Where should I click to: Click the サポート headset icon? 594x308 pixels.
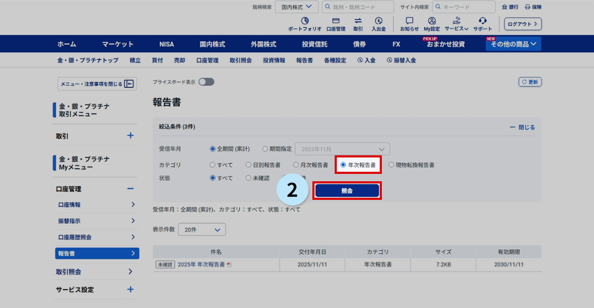483,21
